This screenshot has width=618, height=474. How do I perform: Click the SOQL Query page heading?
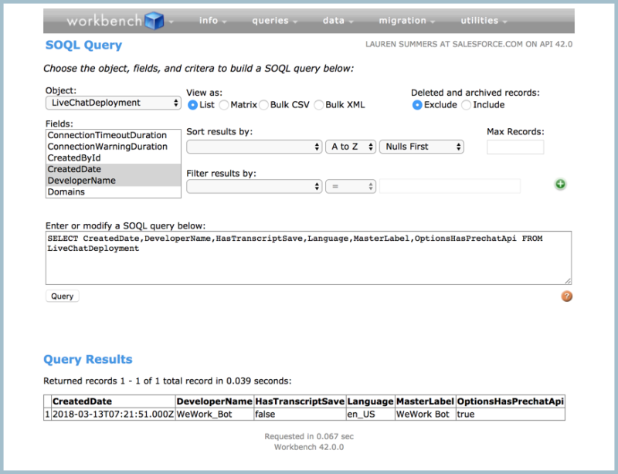[x=83, y=46]
